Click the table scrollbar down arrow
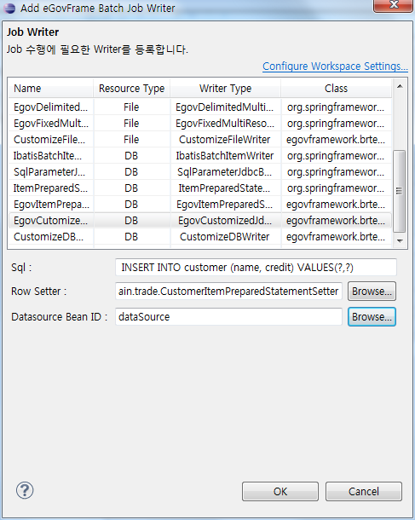Image resolution: width=415 pixels, height=520 pixels. (x=400, y=240)
